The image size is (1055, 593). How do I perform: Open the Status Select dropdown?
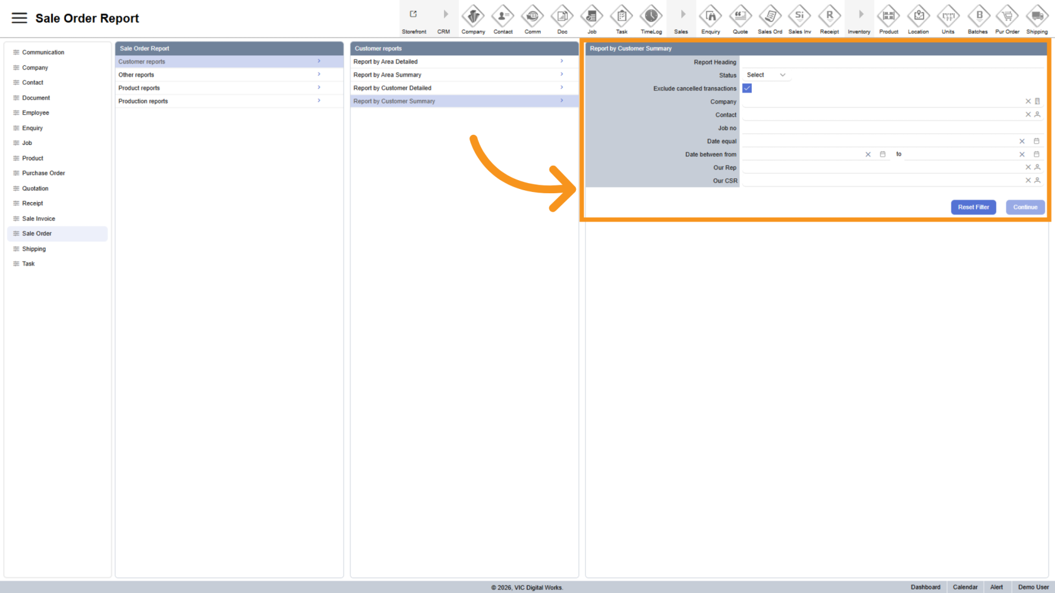click(766, 75)
